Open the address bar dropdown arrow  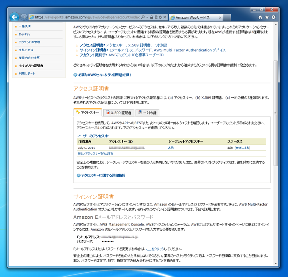coord(147,17)
